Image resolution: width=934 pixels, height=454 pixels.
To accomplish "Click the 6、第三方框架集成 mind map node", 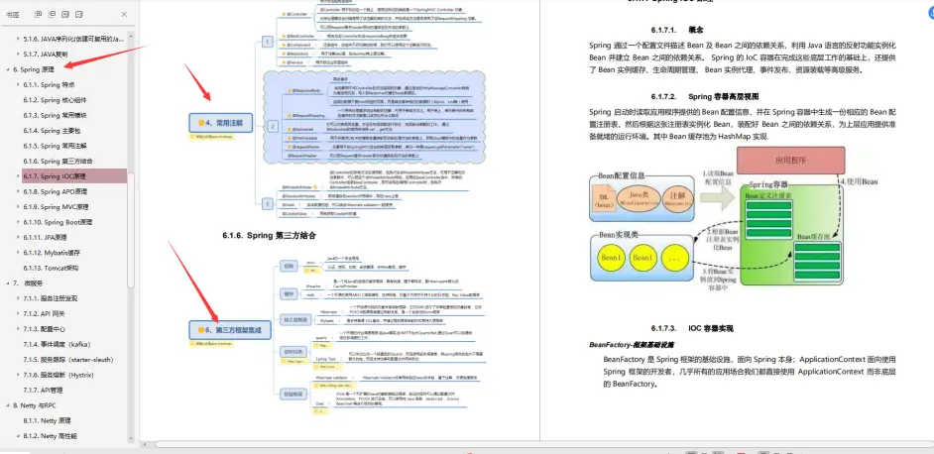I will (229, 329).
